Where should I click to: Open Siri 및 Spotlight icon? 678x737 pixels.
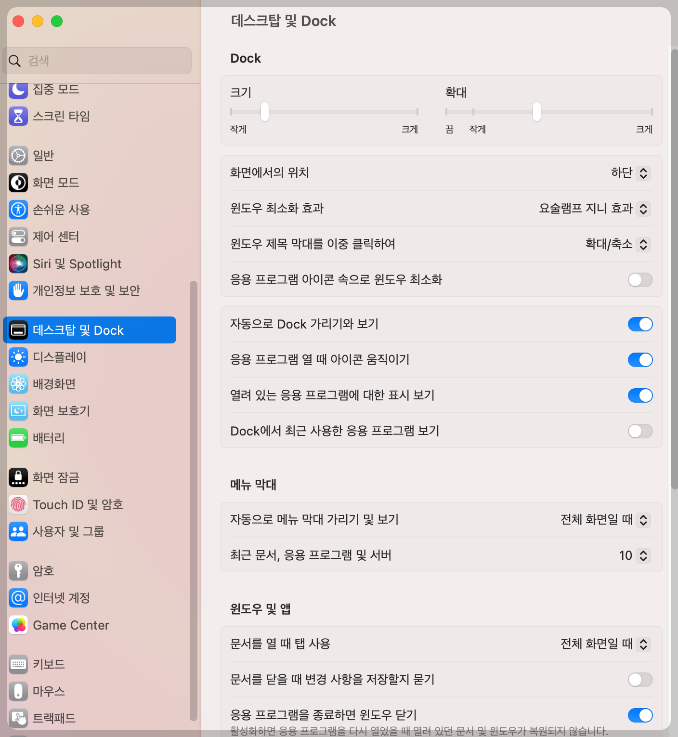click(18, 263)
